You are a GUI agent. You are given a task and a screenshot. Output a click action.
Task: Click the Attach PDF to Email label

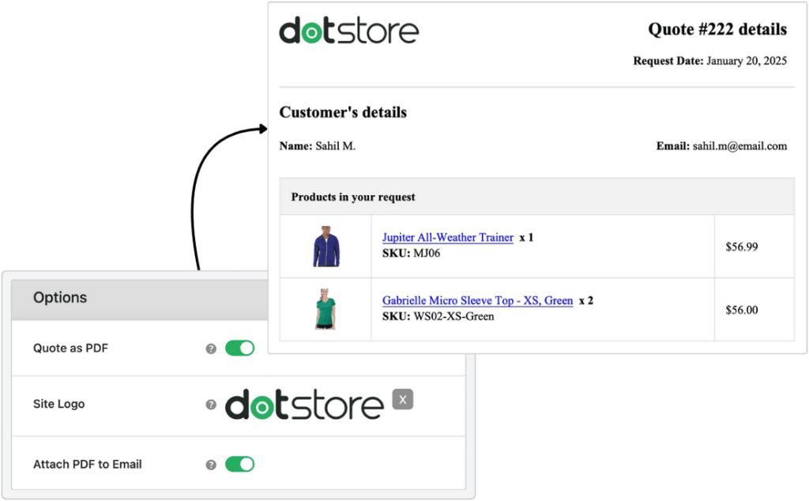pyautogui.click(x=87, y=465)
